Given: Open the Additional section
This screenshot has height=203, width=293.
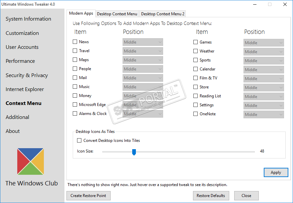Looking at the screenshot, I should [17, 117].
